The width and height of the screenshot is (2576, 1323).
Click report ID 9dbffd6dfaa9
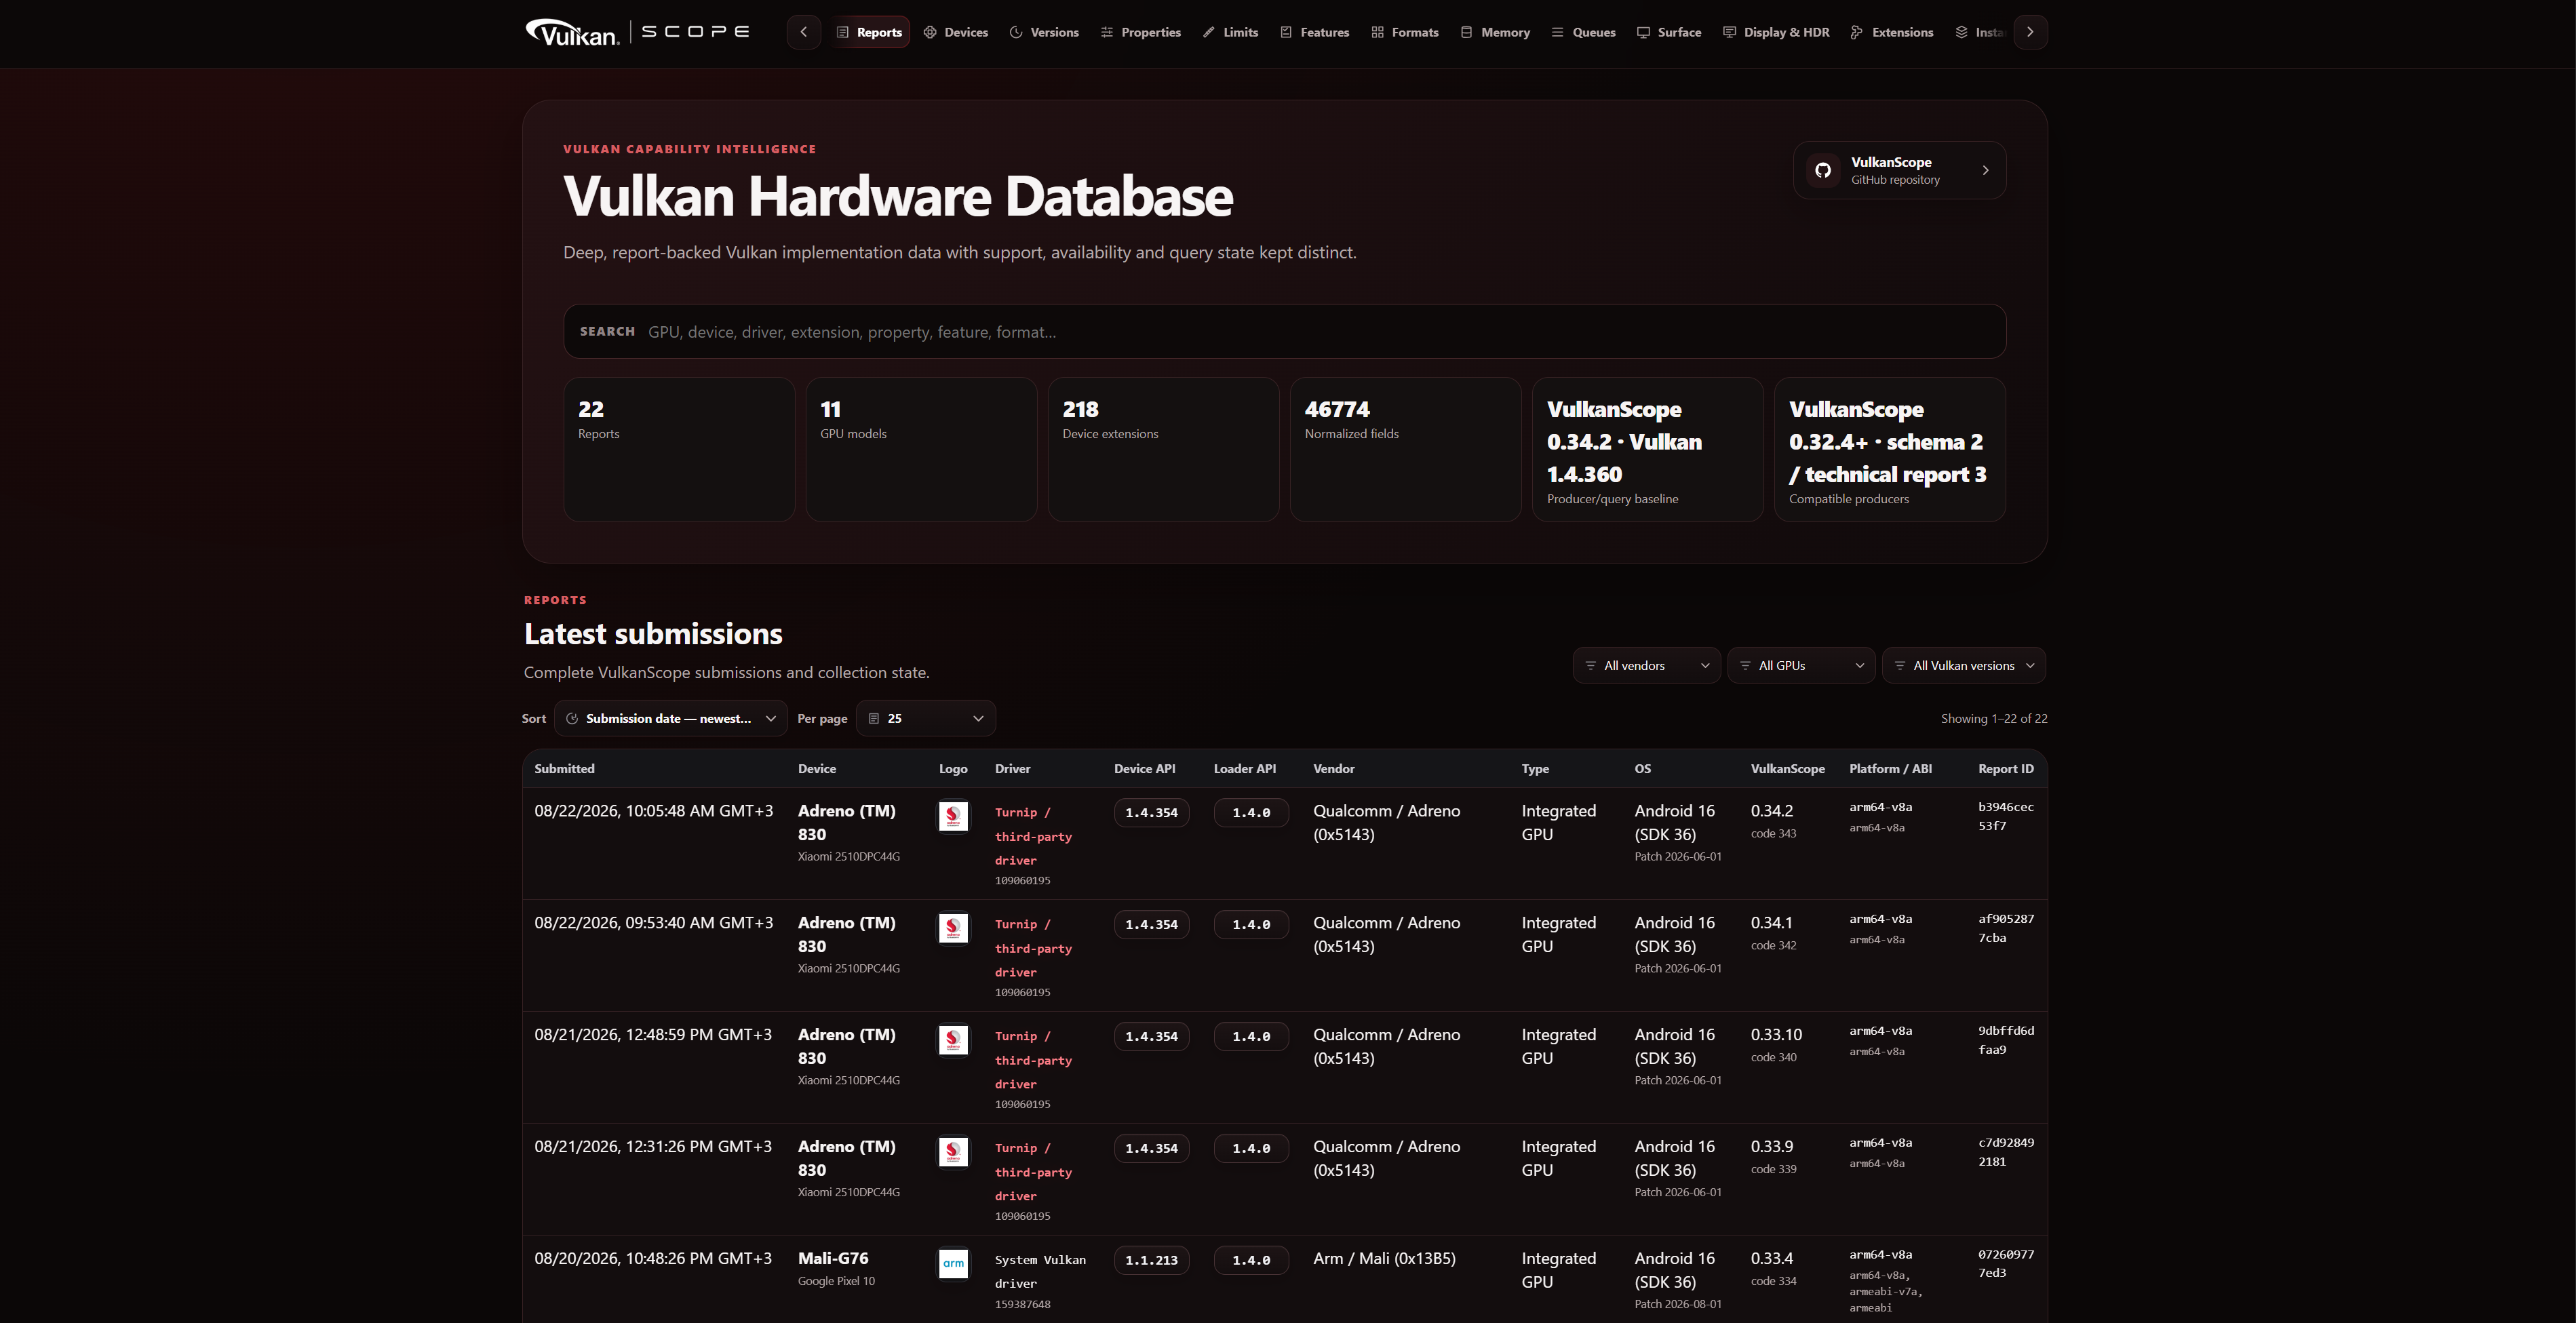tap(2005, 1040)
